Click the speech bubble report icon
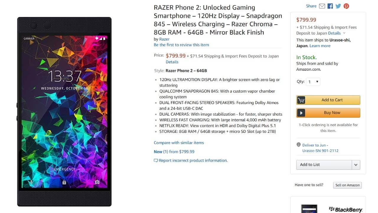The image size is (378, 213). [156, 161]
